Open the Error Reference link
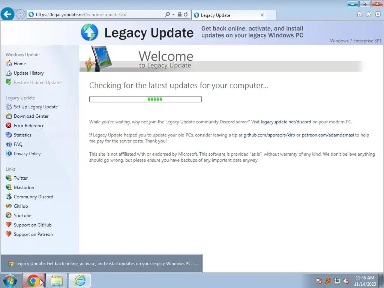384x288 pixels. 29,125
